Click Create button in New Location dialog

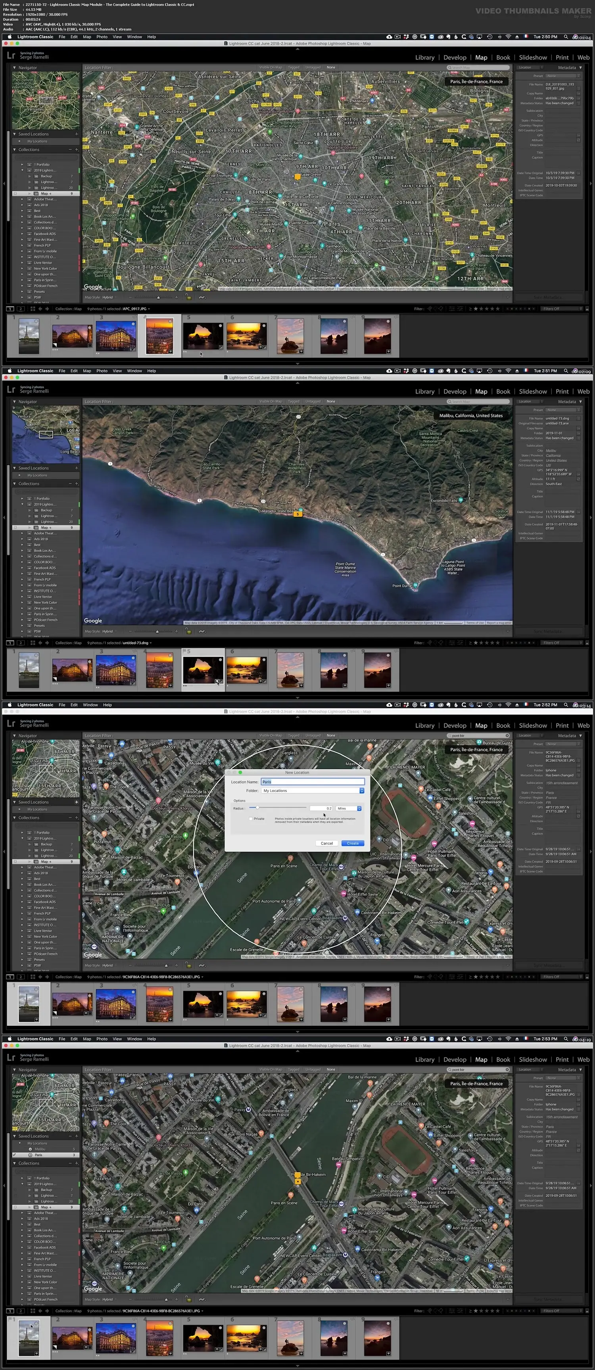tap(353, 843)
